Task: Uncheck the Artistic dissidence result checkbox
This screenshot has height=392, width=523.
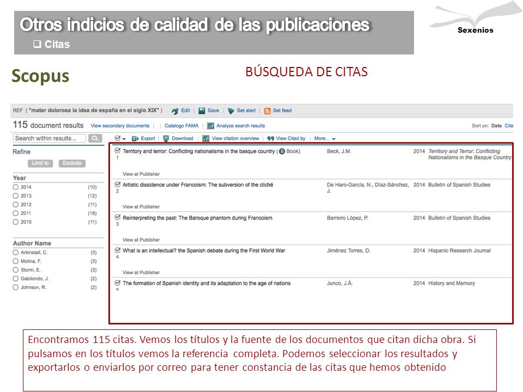Action: pos(118,185)
